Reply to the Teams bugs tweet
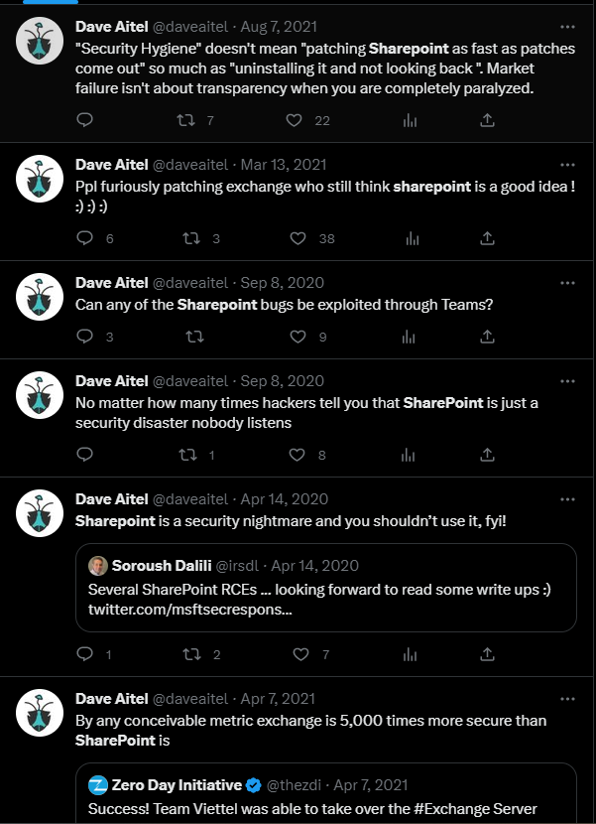Image resolution: width=596 pixels, height=824 pixels. pyautogui.click(x=85, y=337)
